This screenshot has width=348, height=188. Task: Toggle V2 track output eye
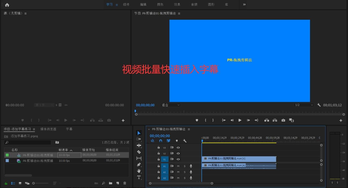tap(178, 154)
